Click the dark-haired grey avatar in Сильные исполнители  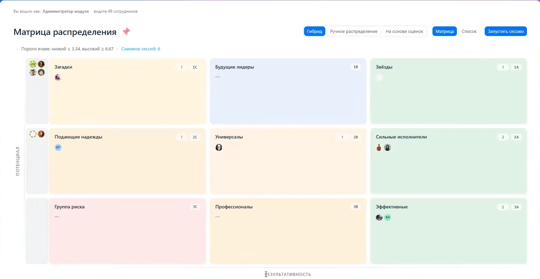[387, 147]
